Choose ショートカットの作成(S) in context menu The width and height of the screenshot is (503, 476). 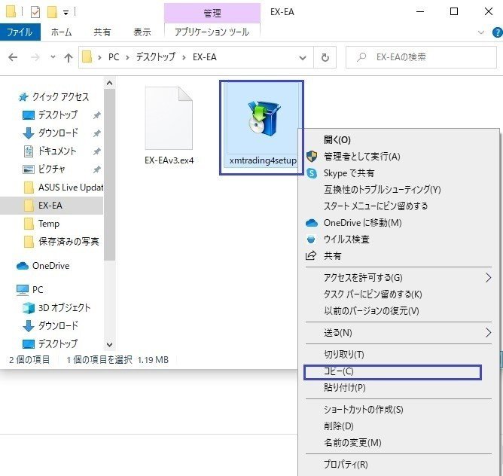coord(363,409)
